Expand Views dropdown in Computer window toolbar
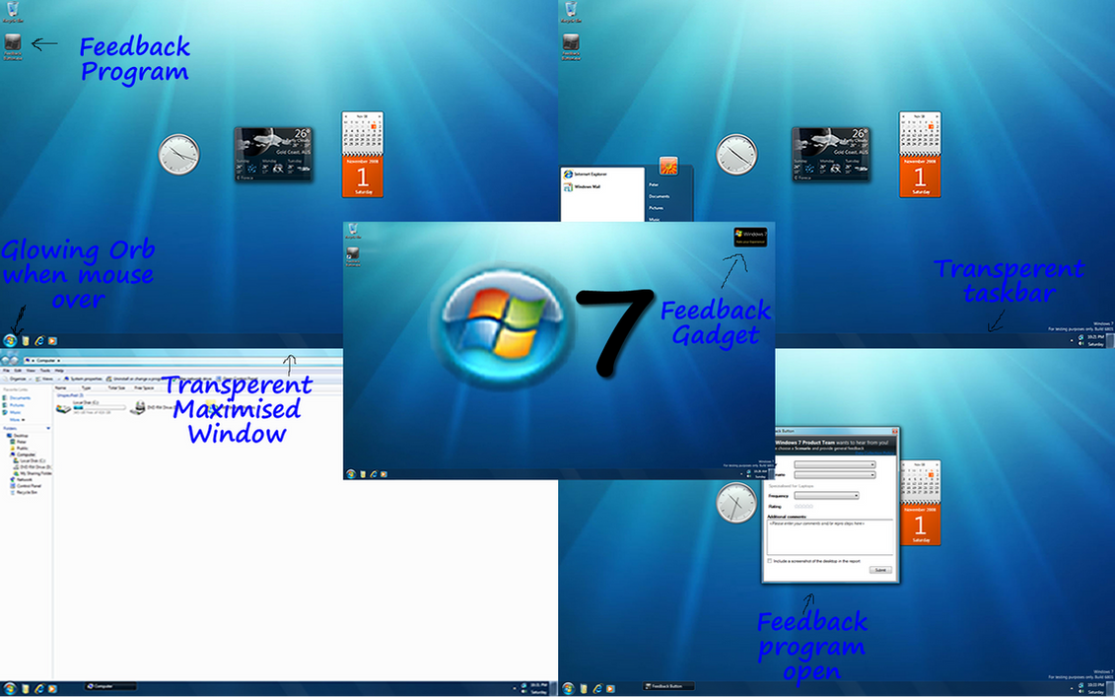The image size is (1115, 697). click(x=47, y=380)
